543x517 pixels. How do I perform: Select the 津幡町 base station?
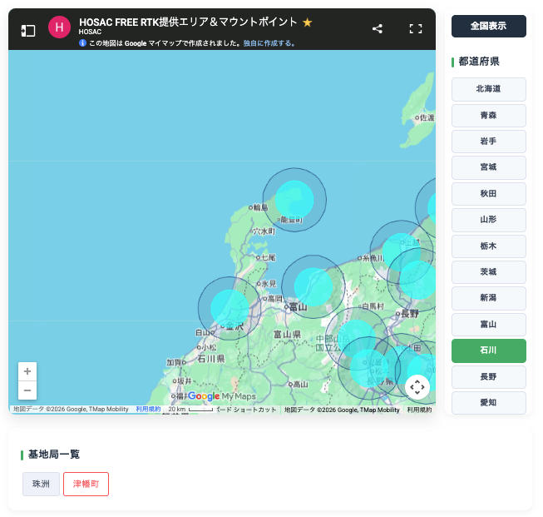click(86, 484)
